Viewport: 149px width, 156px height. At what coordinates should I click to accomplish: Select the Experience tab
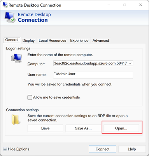click(79, 41)
